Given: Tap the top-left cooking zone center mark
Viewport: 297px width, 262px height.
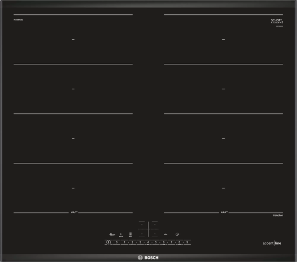Looking at the screenshot, I should (x=73, y=39).
